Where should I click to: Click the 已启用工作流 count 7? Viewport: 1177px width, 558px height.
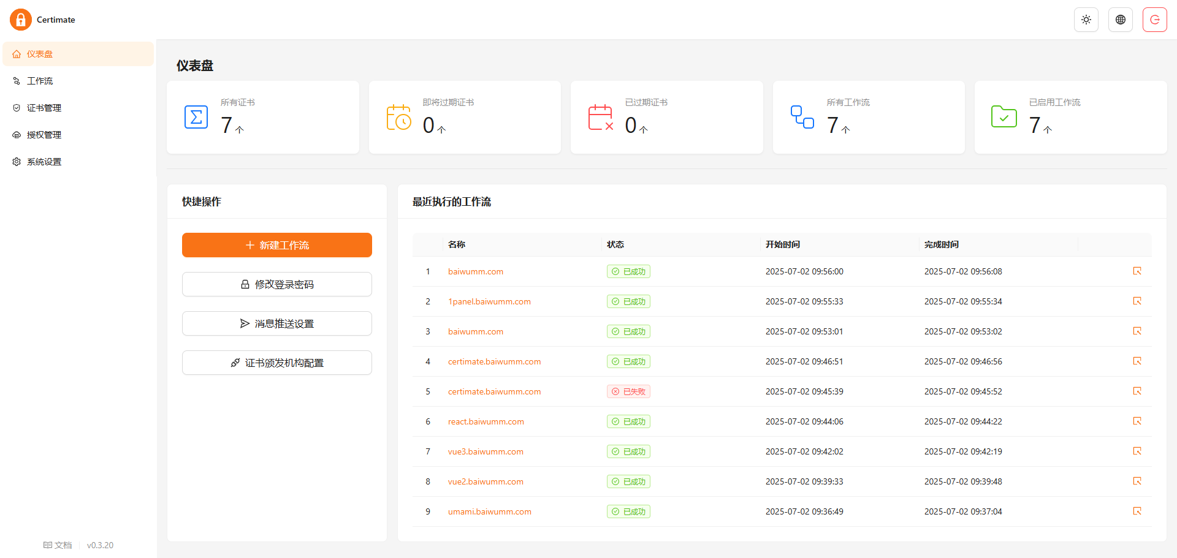(x=1035, y=125)
